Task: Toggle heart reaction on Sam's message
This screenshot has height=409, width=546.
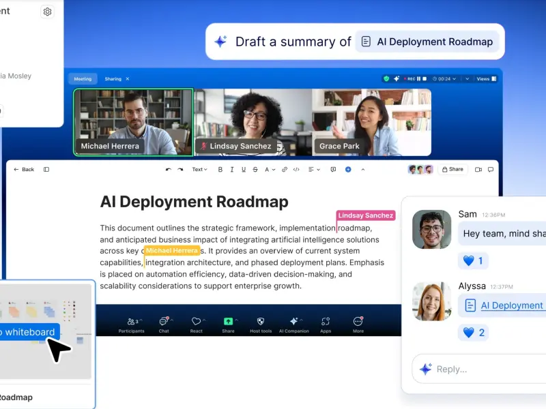Action: pyautogui.click(x=473, y=260)
